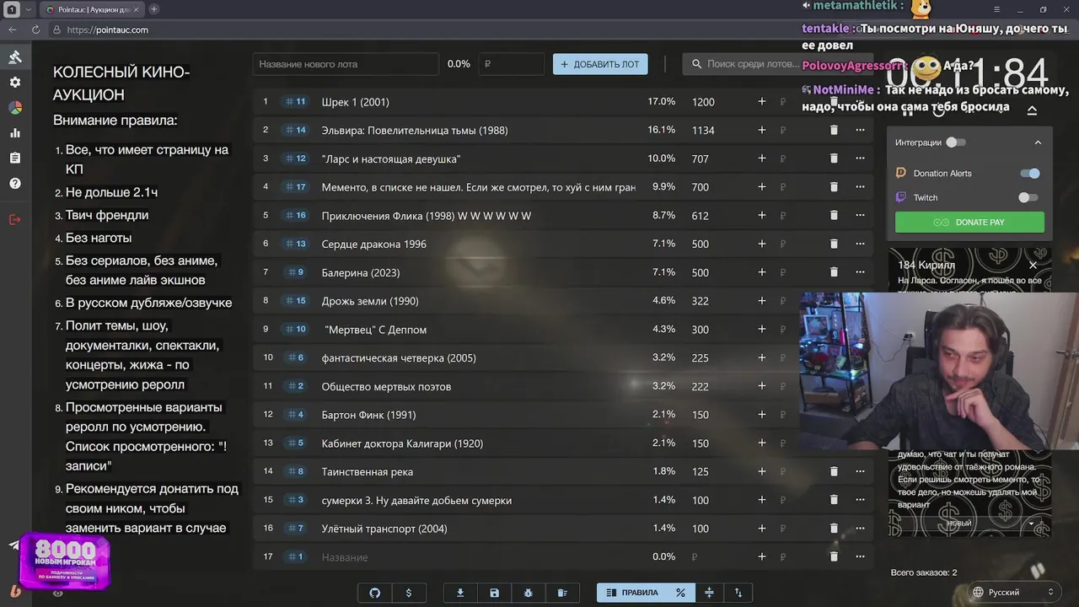This screenshot has height=607, width=1079.
Task: Open more options for Эльвира lot
Action: (860, 130)
